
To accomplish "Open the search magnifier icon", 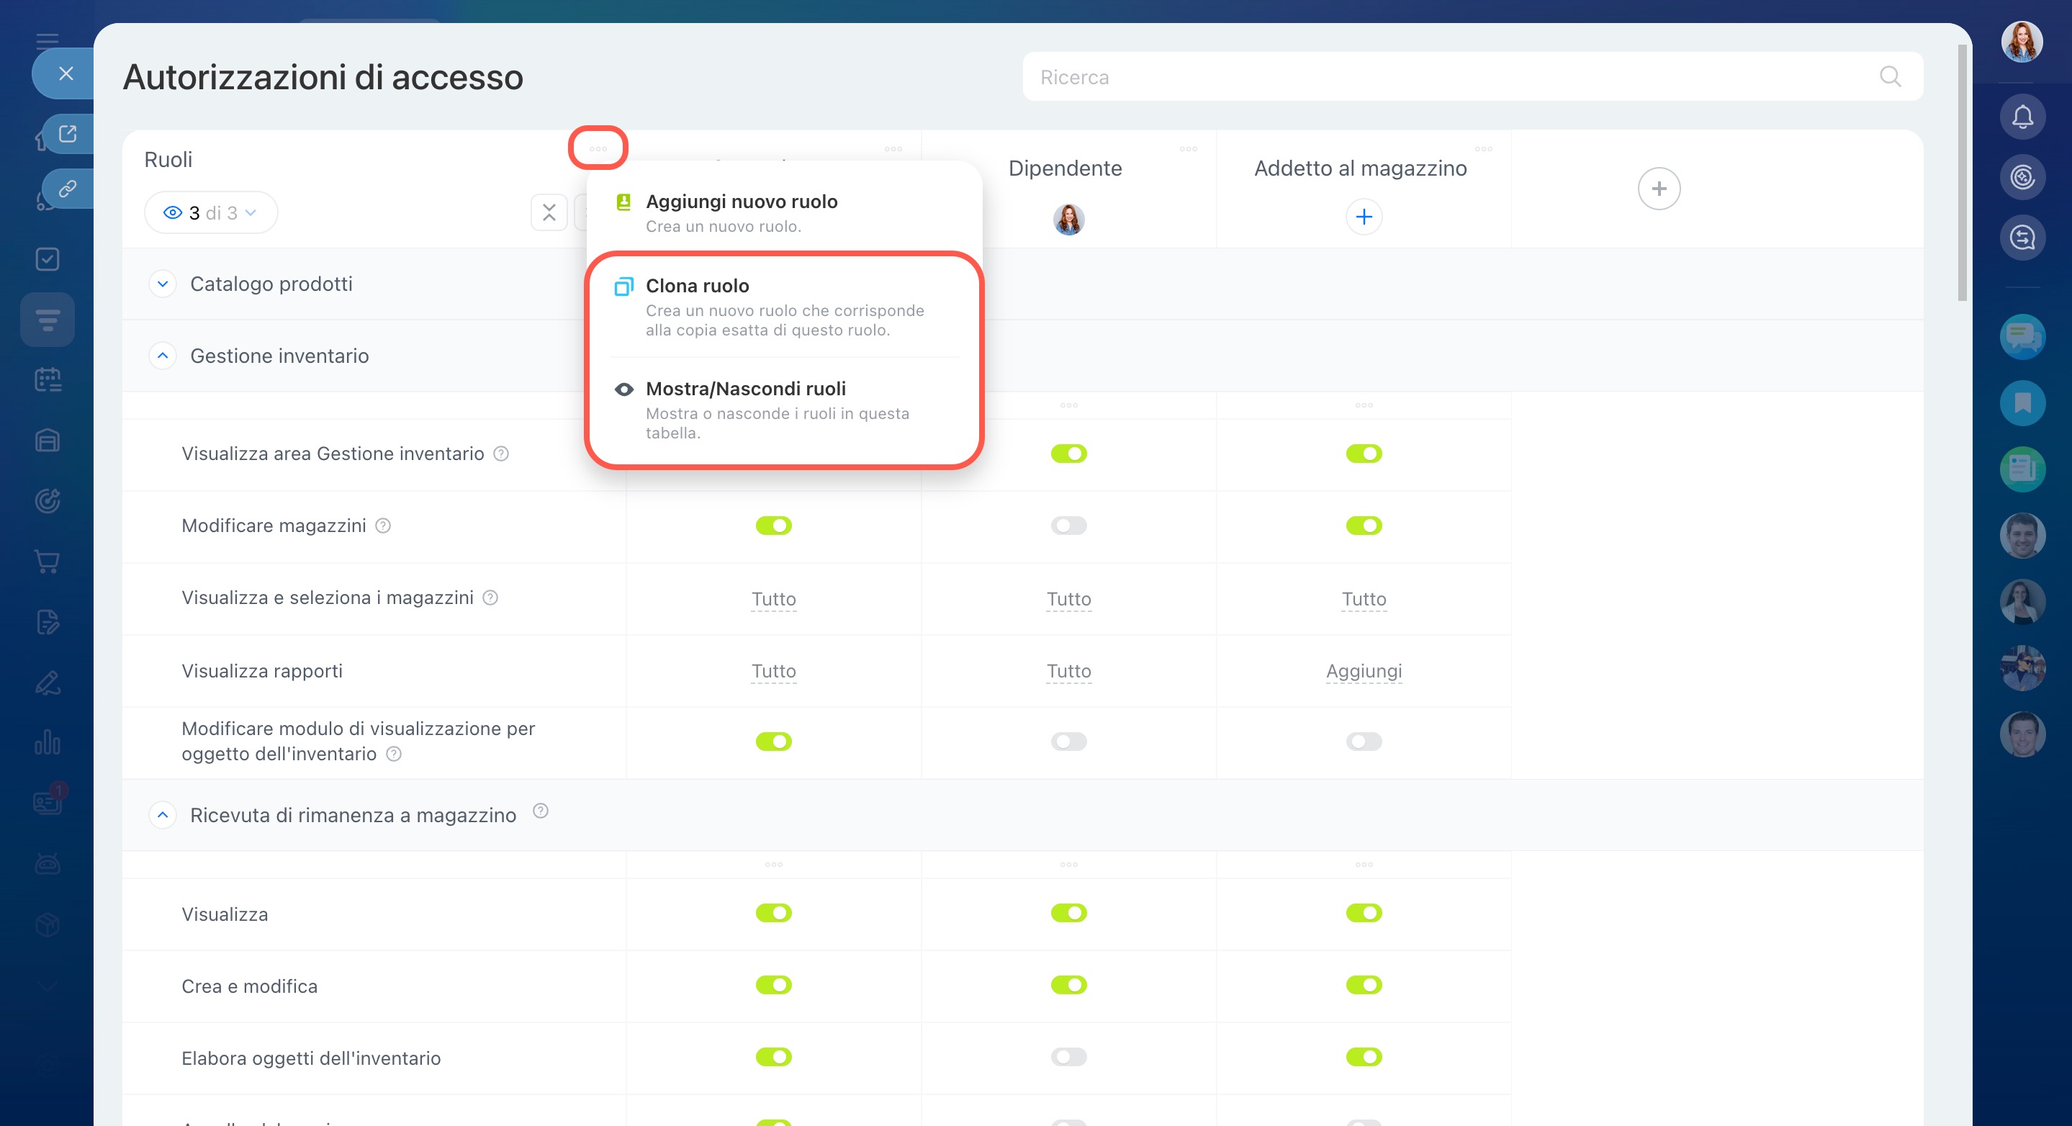I will pyautogui.click(x=1889, y=77).
